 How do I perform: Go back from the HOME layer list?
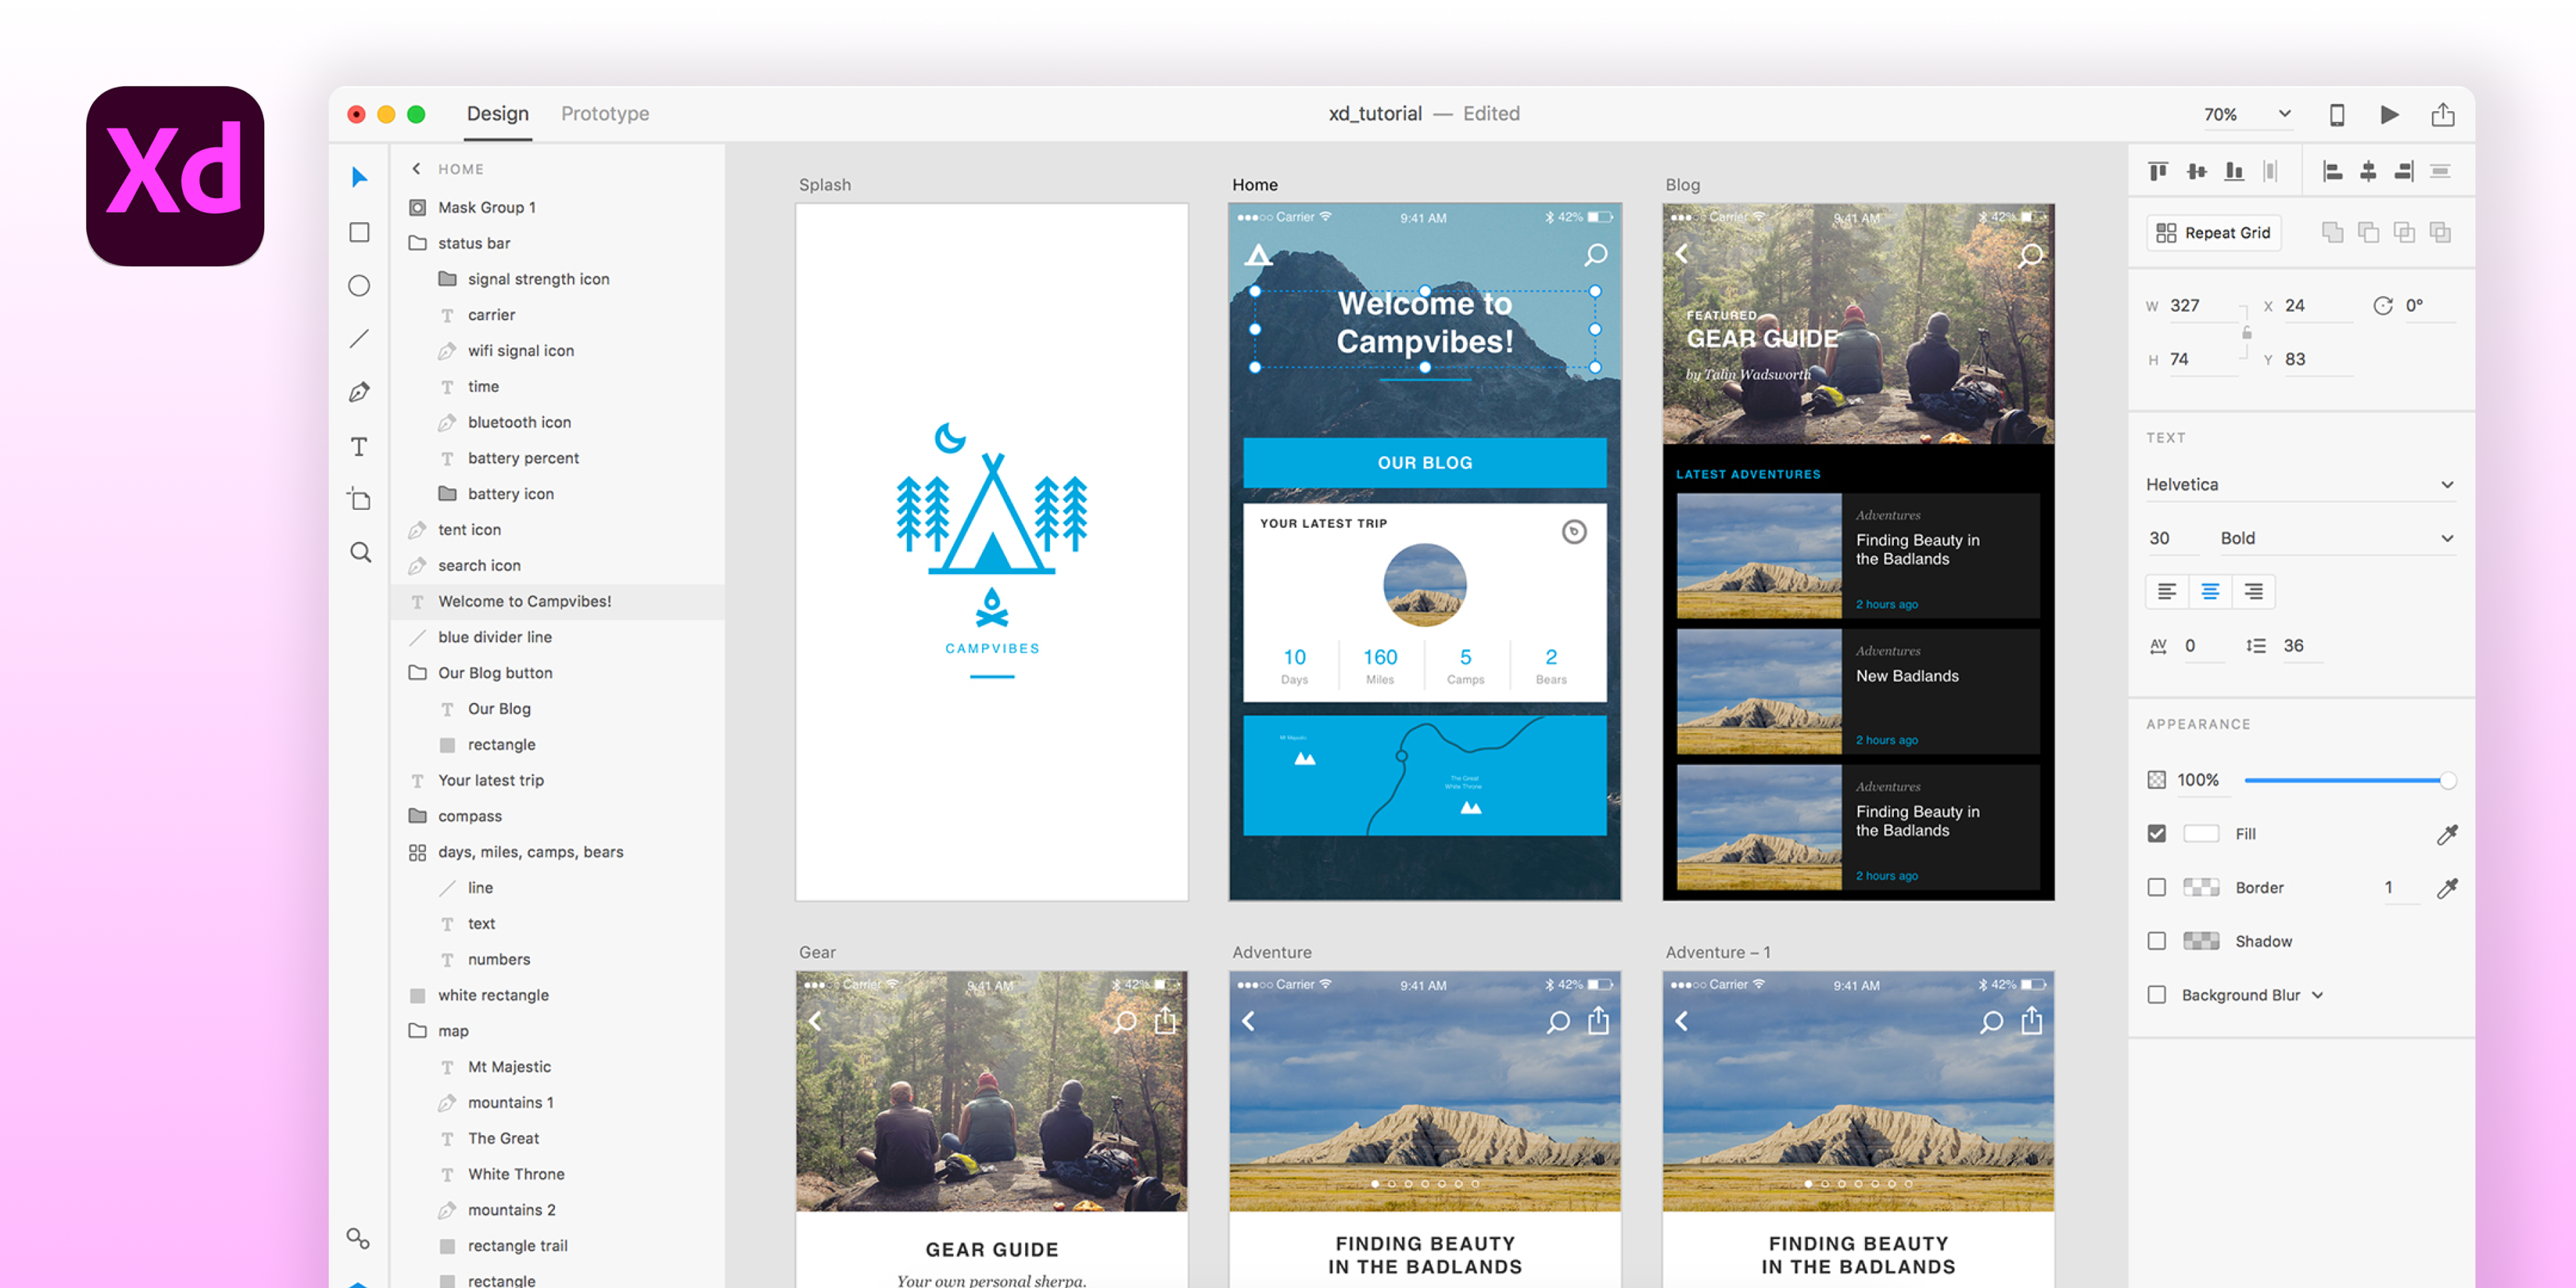coord(416,170)
